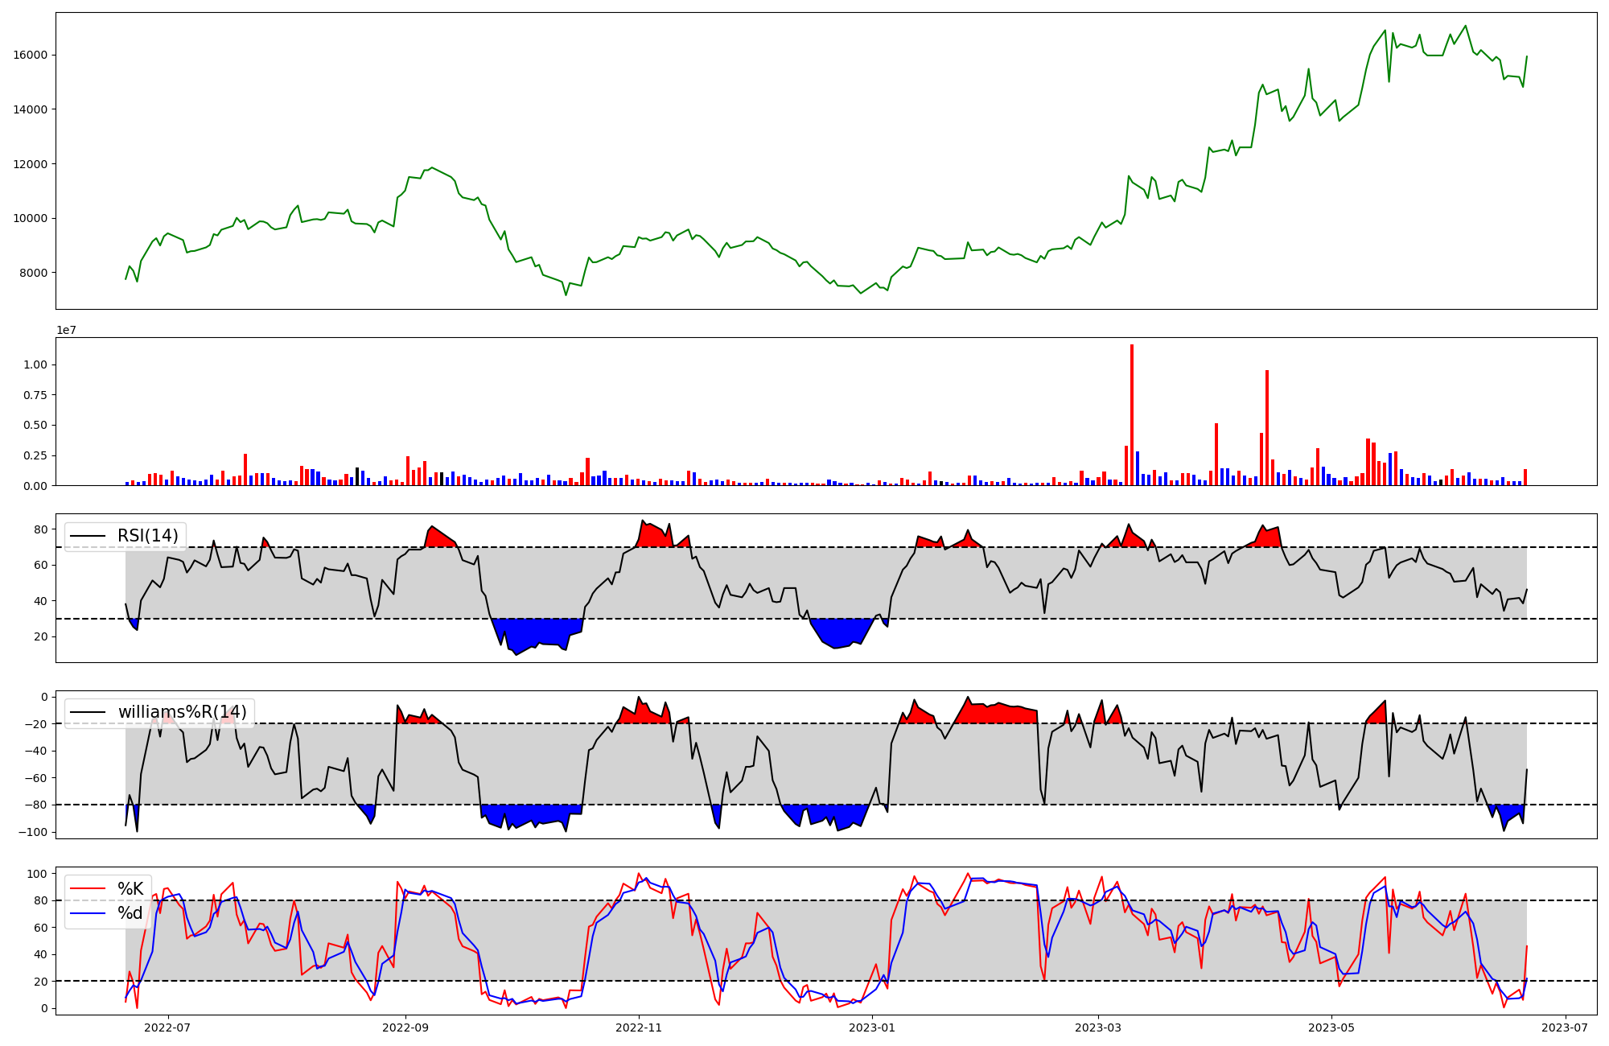Click the 2022-09 x-axis date label
This screenshot has width=1609, height=1046.
tap(405, 1027)
